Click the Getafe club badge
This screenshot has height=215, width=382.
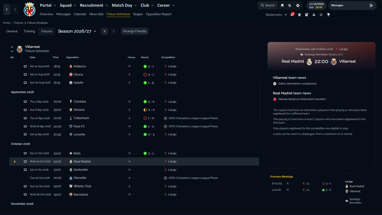[71, 83]
